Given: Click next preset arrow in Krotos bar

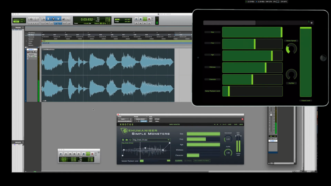Looking at the screenshot, I should coord(218,124).
